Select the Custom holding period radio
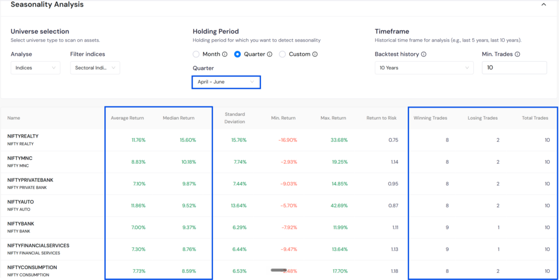Screen dimensions: 559x280 [282, 55]
